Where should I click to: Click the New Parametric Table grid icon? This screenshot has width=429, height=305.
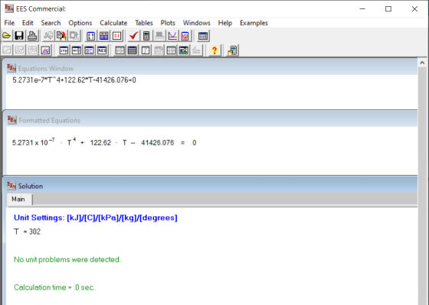click(x=203, y=36)
